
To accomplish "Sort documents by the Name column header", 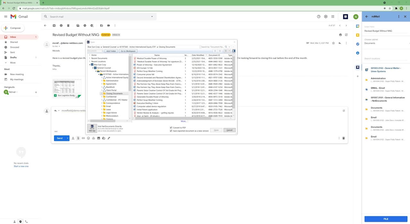I will [157, 55].
